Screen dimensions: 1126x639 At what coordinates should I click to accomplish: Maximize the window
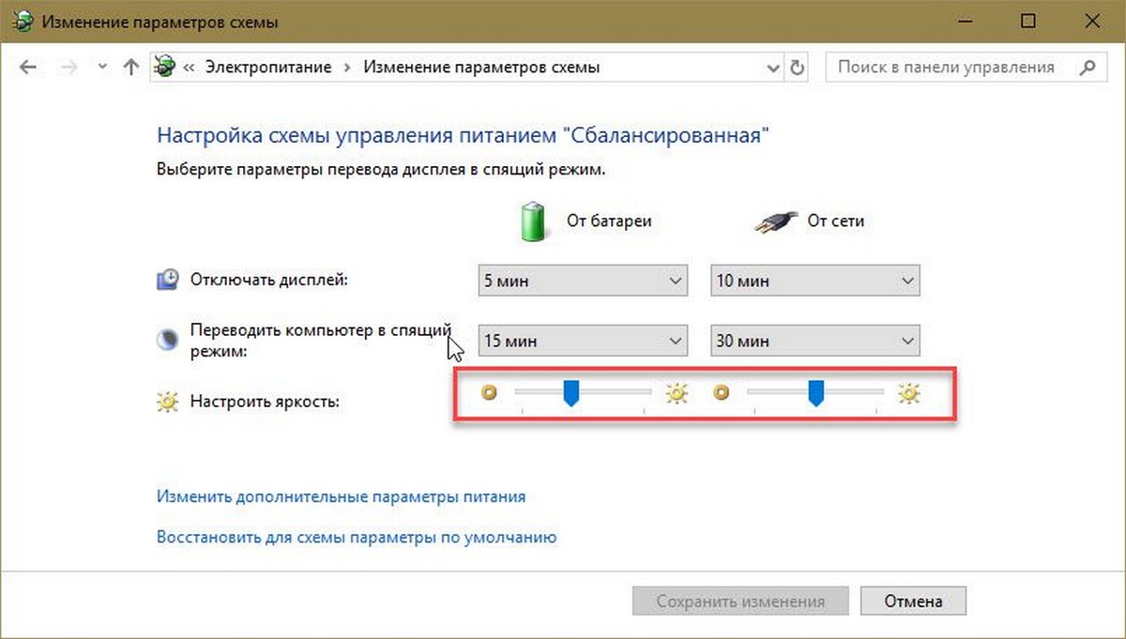1029,21
